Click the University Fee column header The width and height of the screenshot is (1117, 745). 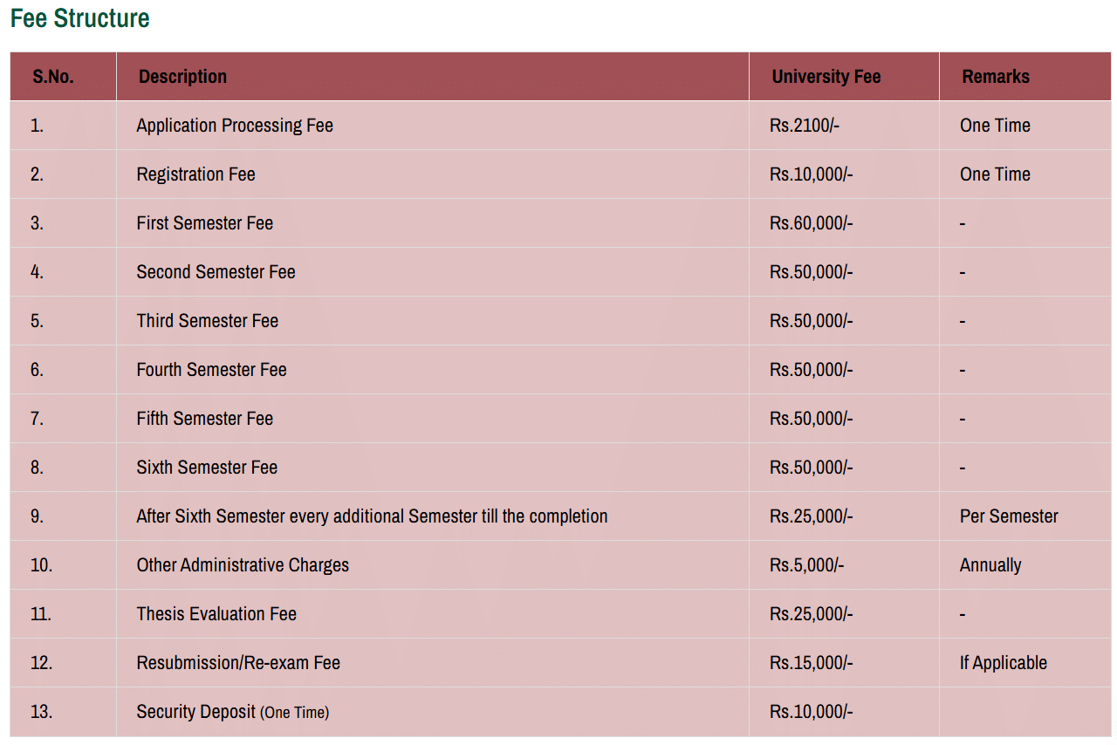826,77
